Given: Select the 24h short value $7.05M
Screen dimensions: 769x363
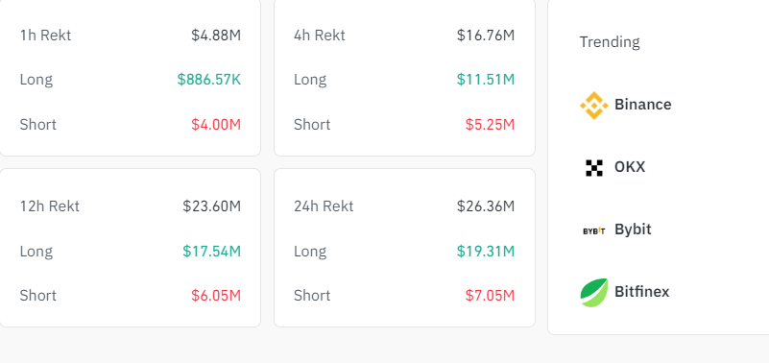Looking at the screenshot, I should pyautogui.click(x=490, y=296).
